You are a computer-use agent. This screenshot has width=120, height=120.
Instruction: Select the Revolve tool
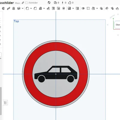coord(3,8)
